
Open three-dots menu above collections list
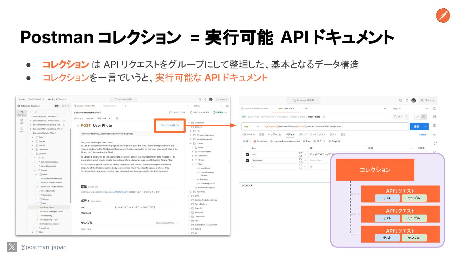tap(69, 112)
